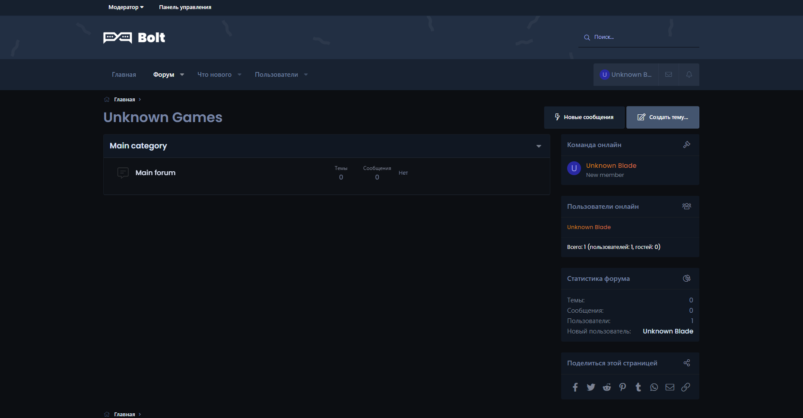Share page on Pinterest
The height and width of the screenshot is (418, 803).
(622, 387)
